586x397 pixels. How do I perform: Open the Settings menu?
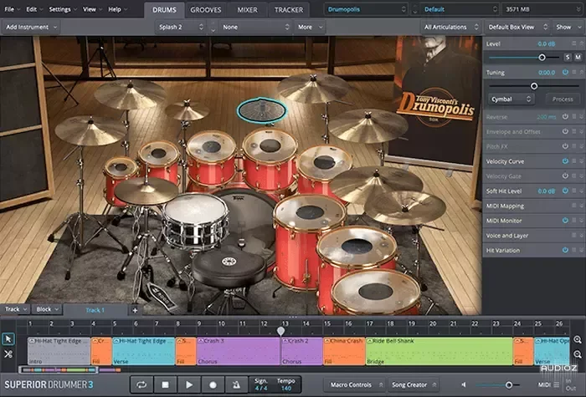(62, 9)
